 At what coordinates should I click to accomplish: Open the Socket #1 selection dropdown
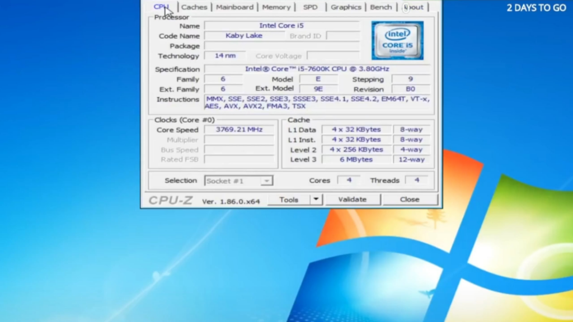pyautogui.click(x=238, y=181)
